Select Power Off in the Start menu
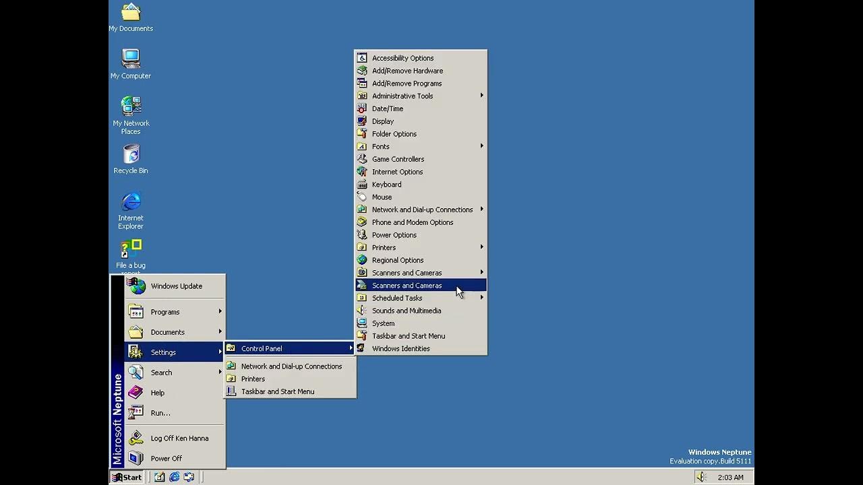 pyautogui.click(x=175, y=459)
